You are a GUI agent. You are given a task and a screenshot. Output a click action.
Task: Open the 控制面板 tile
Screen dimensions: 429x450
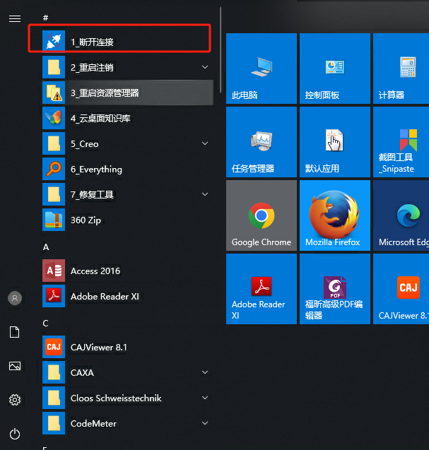[335, 68]
